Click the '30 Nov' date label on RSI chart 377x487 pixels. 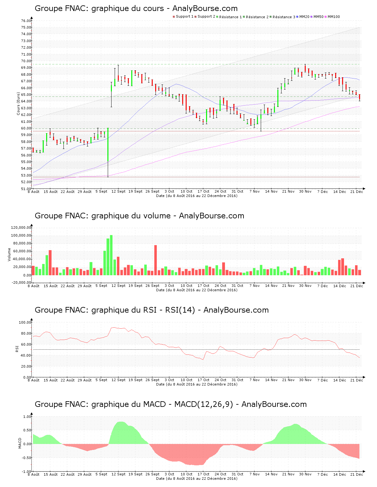tap(305, 380)
